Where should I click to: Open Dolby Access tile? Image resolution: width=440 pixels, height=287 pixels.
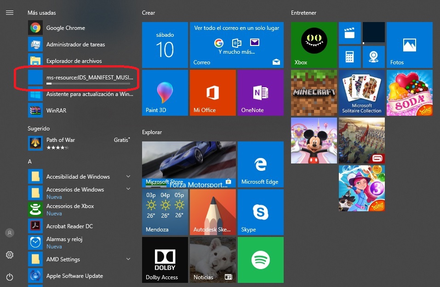[165, 260]
